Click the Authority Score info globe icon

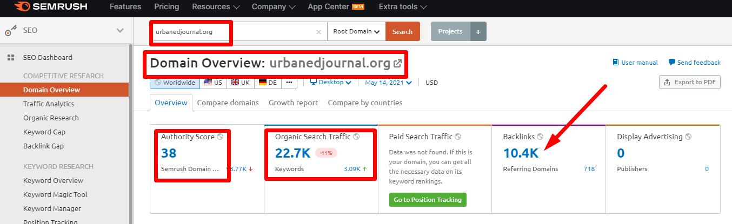coord(220,137)
